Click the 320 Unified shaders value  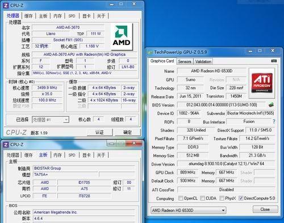tap(196, 130)
